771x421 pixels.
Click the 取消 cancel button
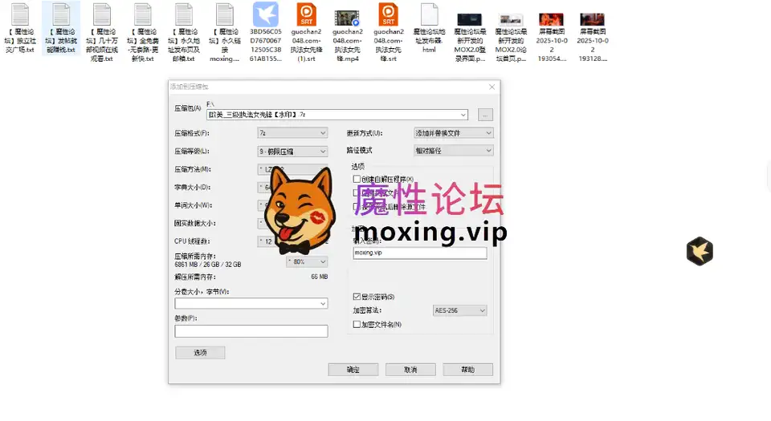[x=410, y=370]
